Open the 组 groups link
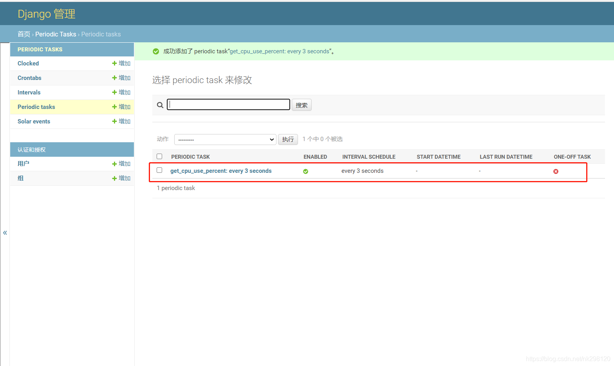Image resolution: width=614 pixels, height=366 pixels. point(20,178)
